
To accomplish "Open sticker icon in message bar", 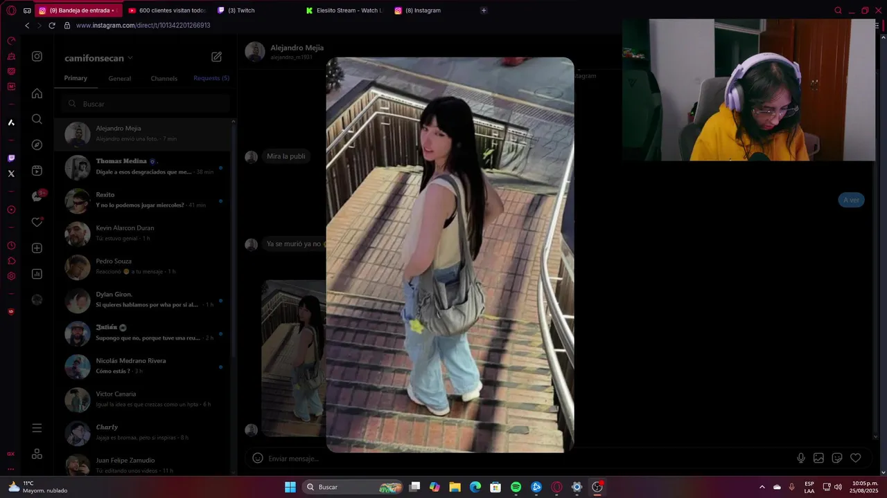I will (x=837, y=458).
